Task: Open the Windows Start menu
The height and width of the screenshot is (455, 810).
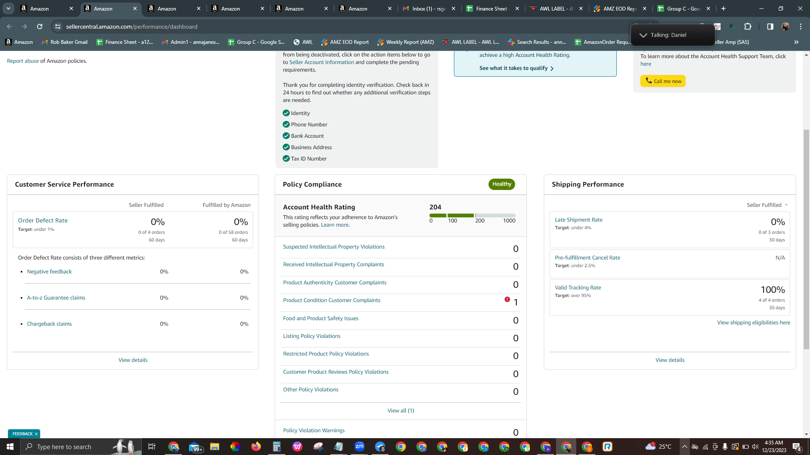Action: [10, 447]
